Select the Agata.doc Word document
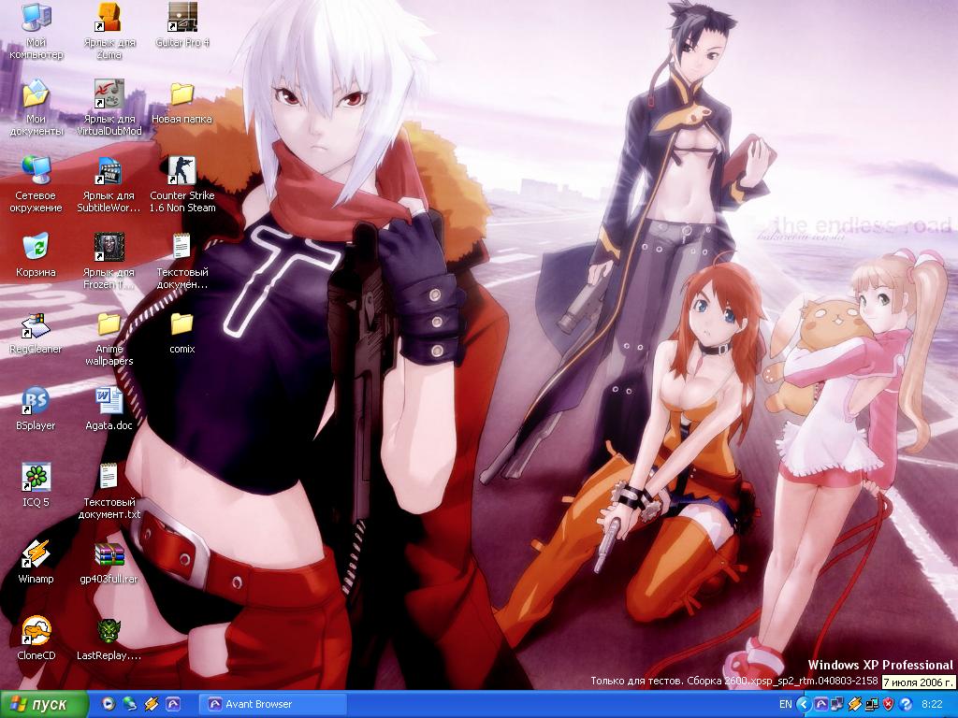 pyautogui.click(x=109, y=400)
